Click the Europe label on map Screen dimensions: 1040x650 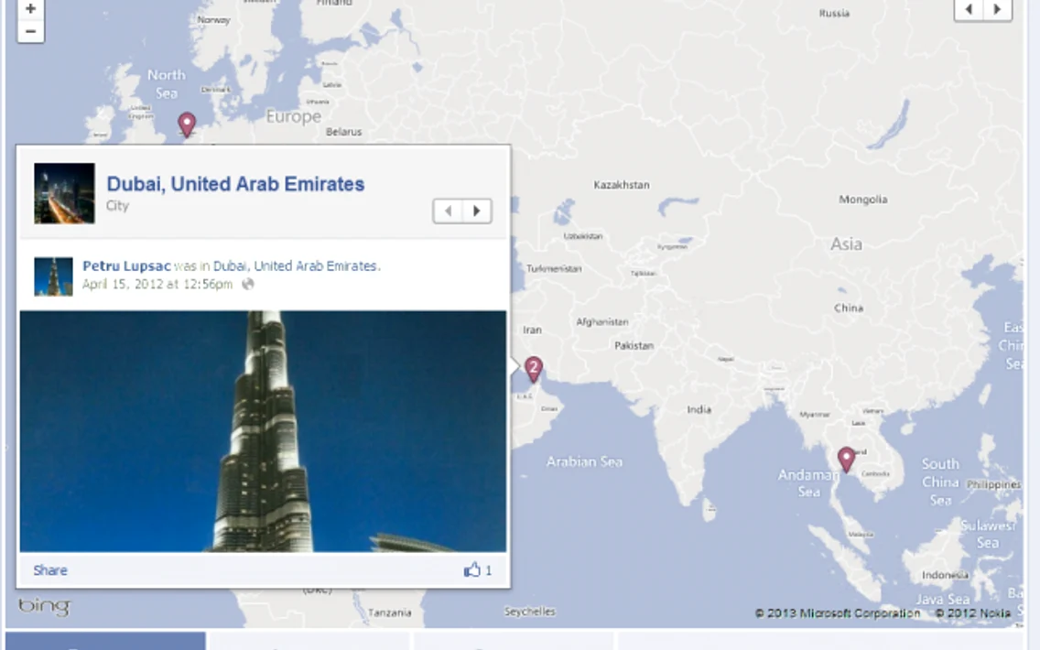pyautogui.click(x=294, y=117)
